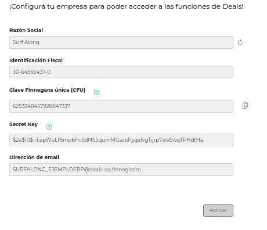Click the Secret Key label text
Screen dimensions: 267x230
[x=24, y=124]
